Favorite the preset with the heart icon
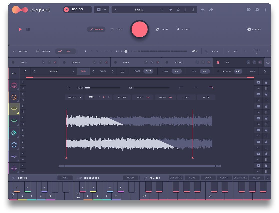Viewport: 279px width, 213px height. pos(171,10)
